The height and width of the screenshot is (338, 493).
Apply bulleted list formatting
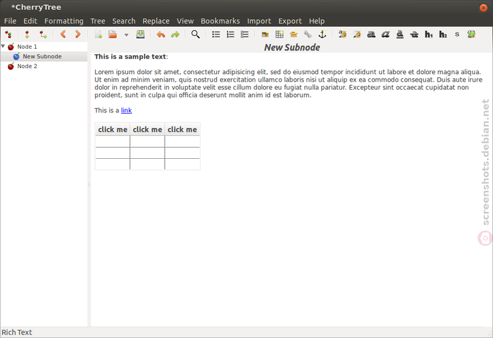pyautogui.click(x=216, y=35)
